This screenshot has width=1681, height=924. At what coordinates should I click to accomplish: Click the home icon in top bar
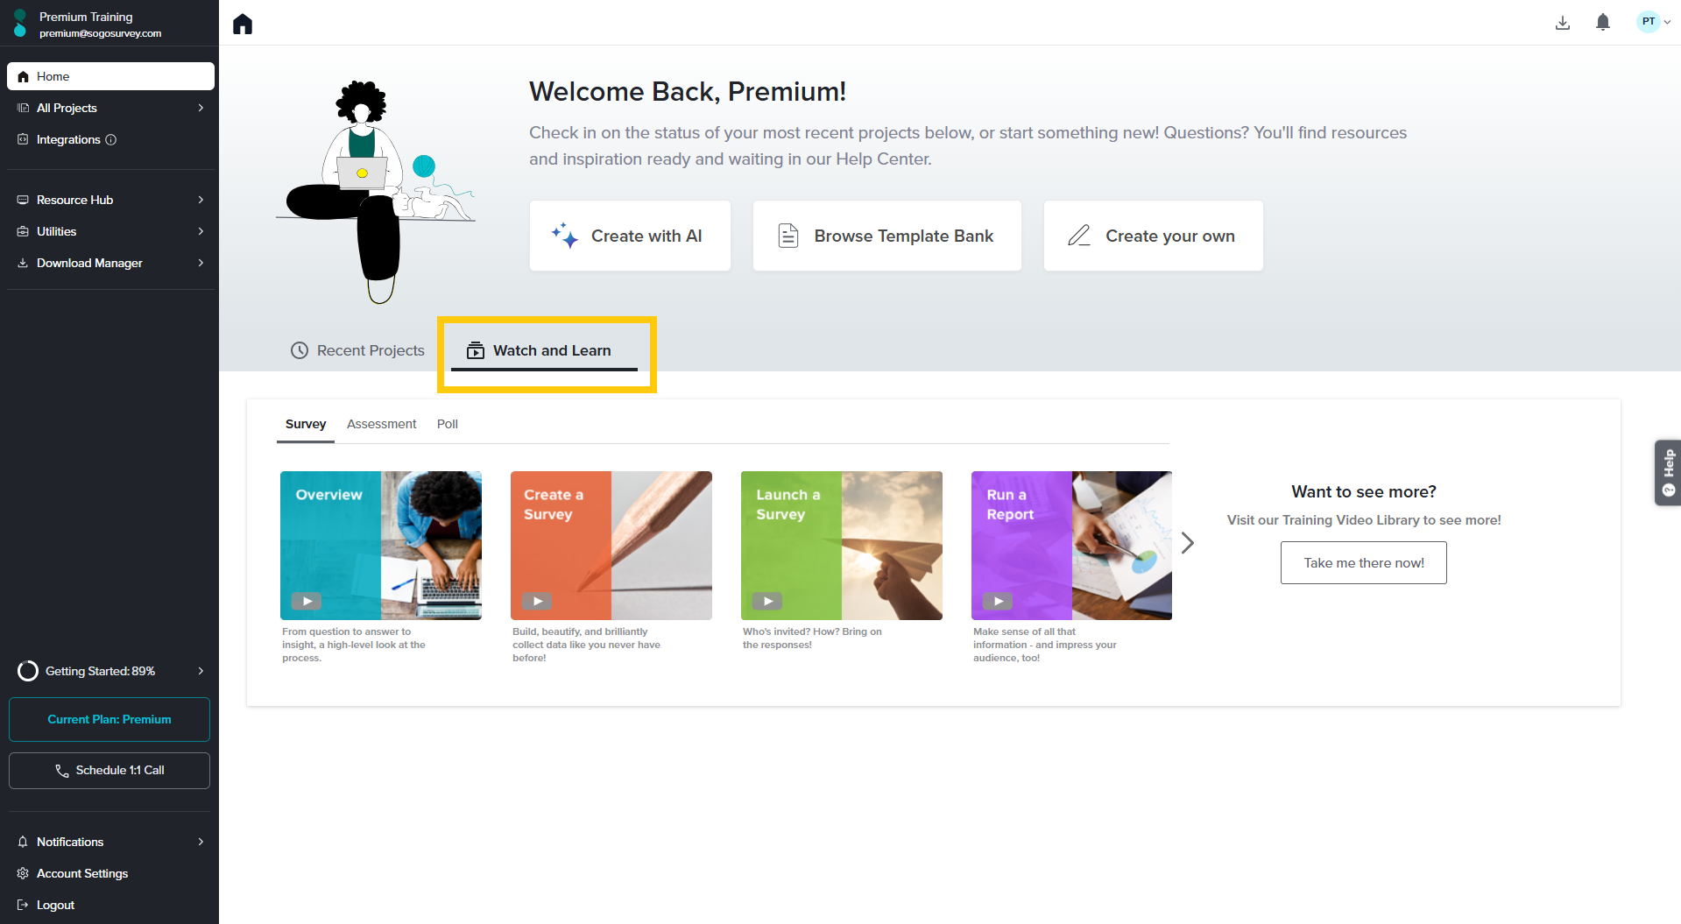(x=243, y=24)
